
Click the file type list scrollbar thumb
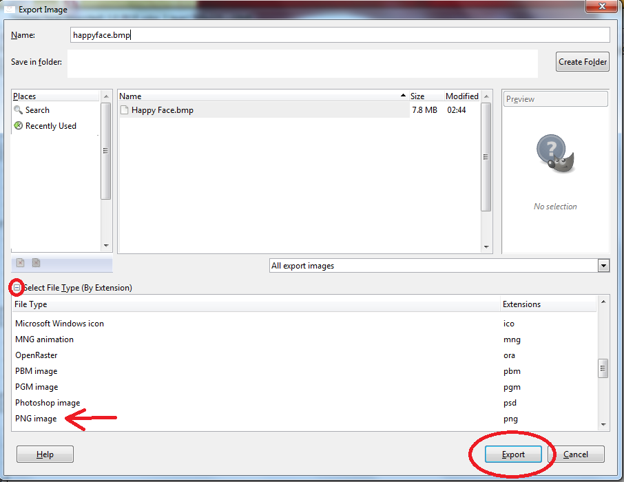tap(603, 368)
